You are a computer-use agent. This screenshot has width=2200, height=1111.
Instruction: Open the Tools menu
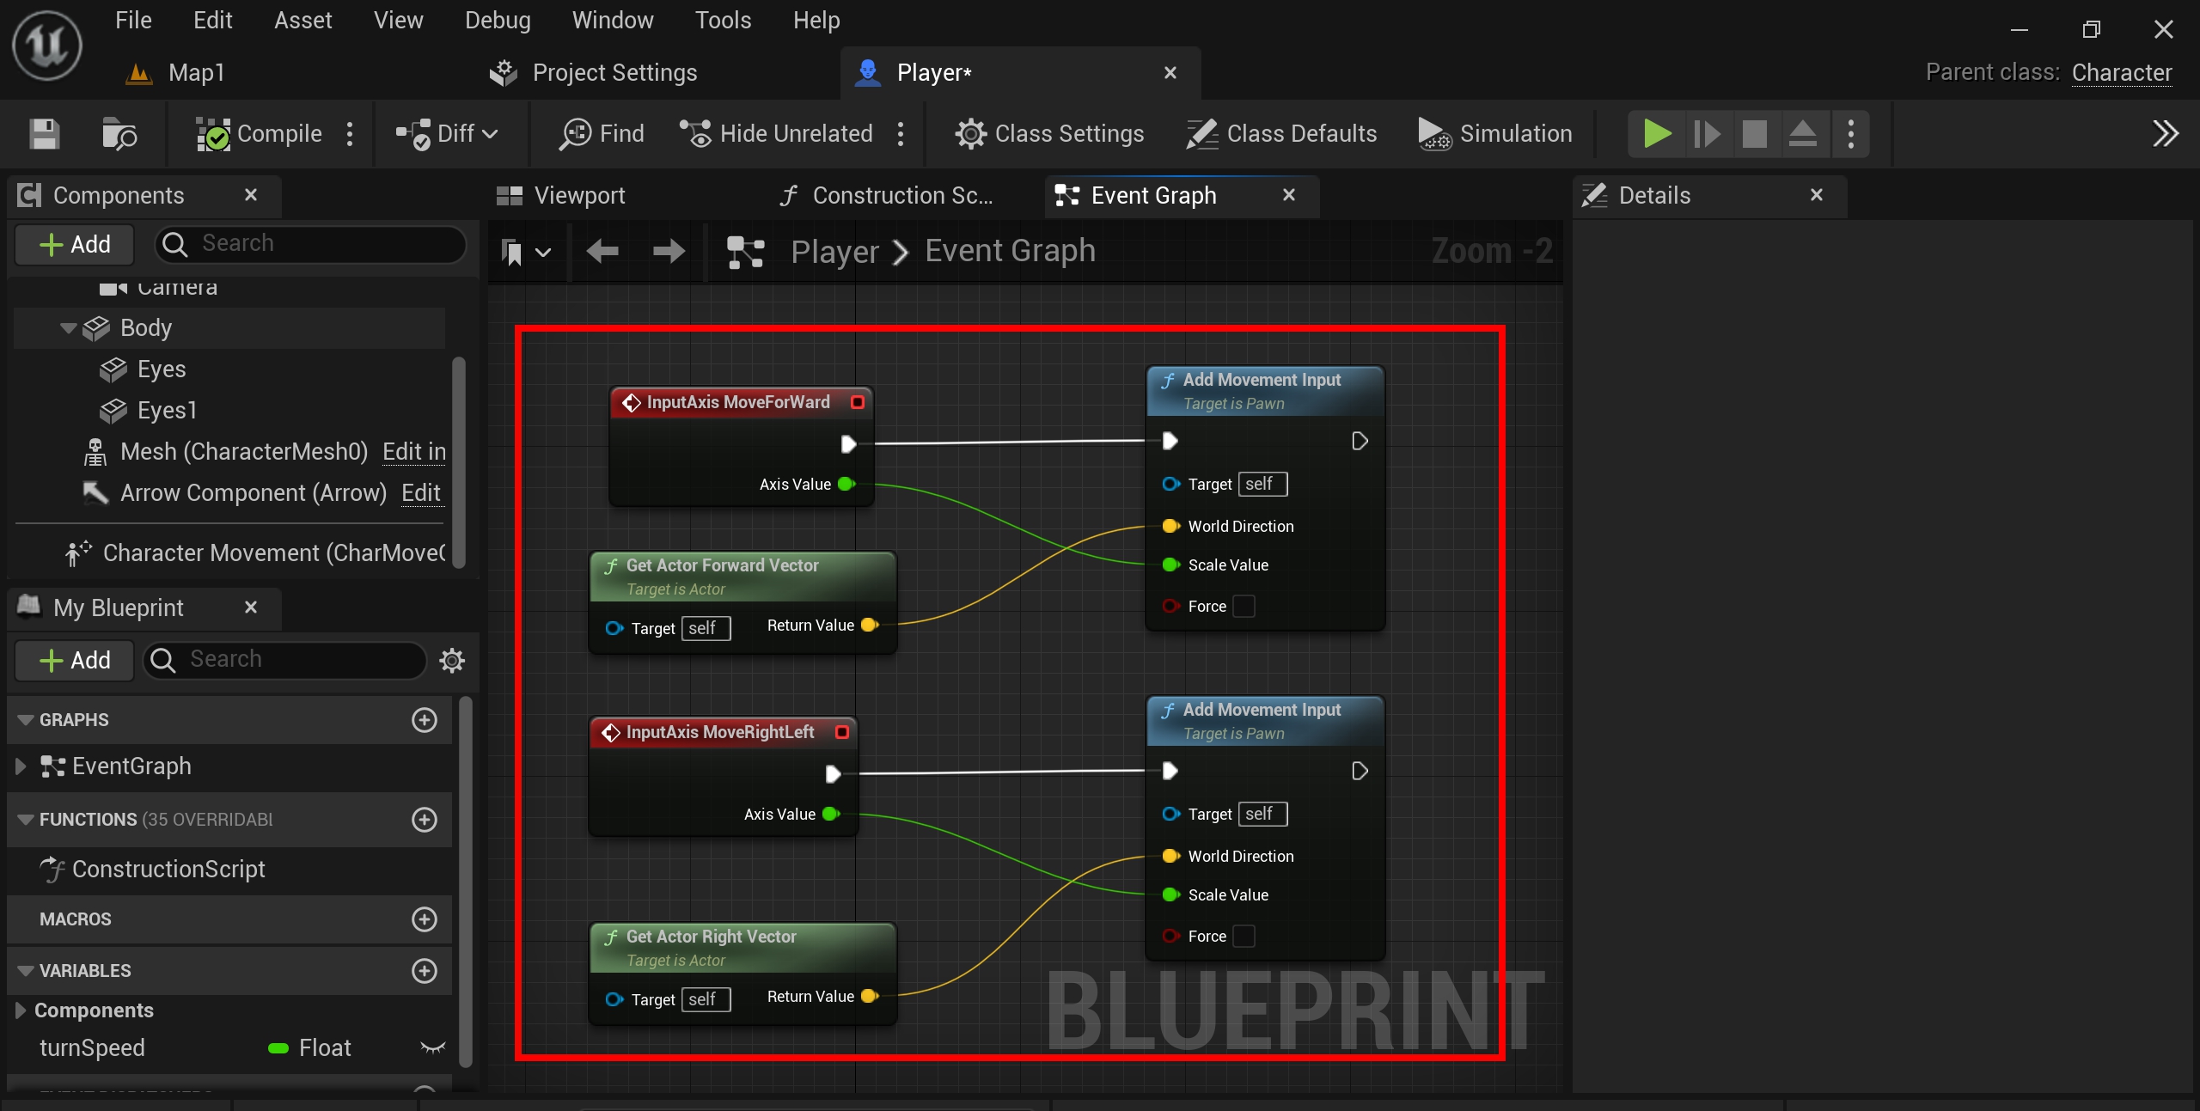pyautogui.click(x=723, y=21)
